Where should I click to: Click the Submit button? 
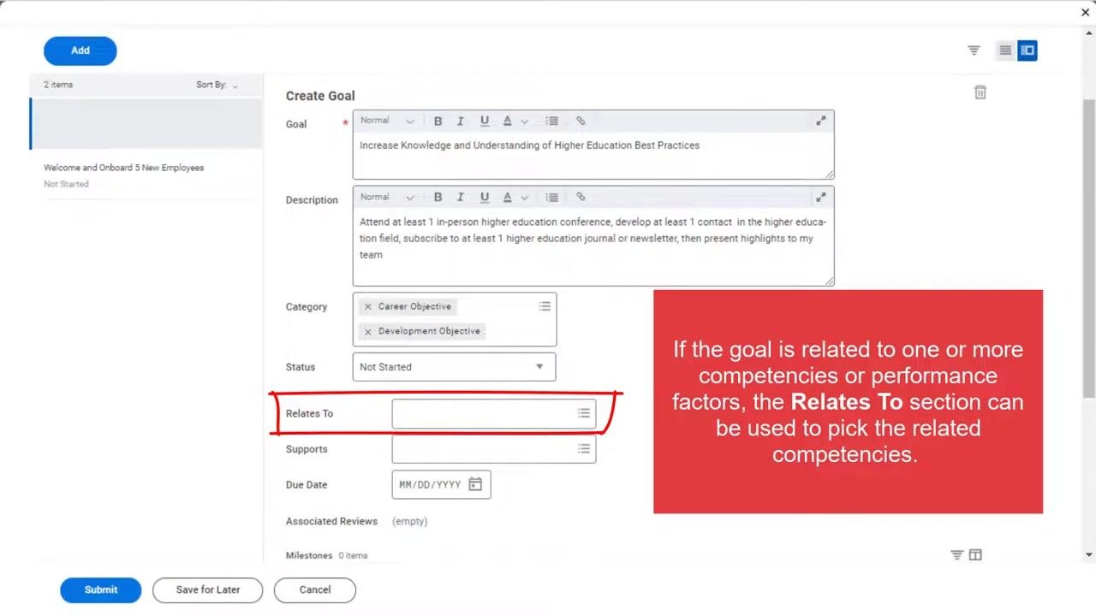click(x=101, y=589)
